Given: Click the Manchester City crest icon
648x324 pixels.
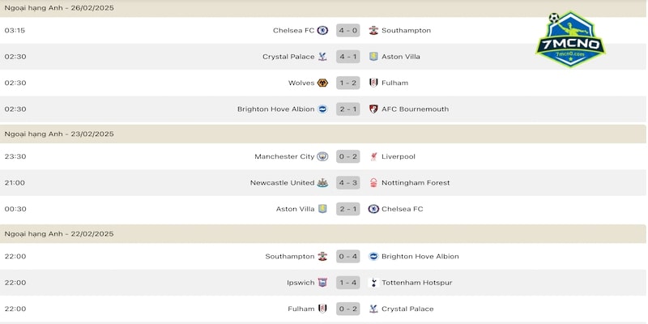Looking at the screenshot, I should click(x=322, y=156).
